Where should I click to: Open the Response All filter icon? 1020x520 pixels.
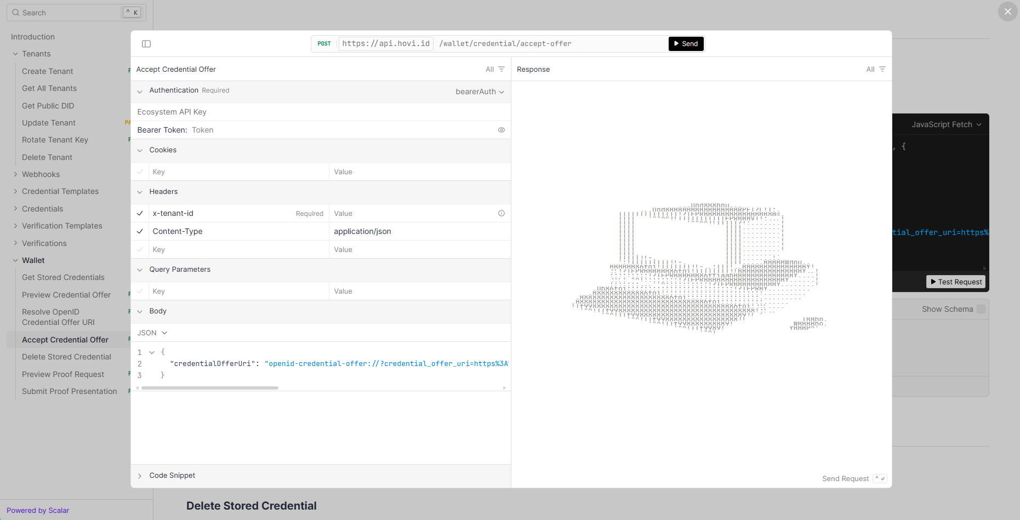point(881,70)
